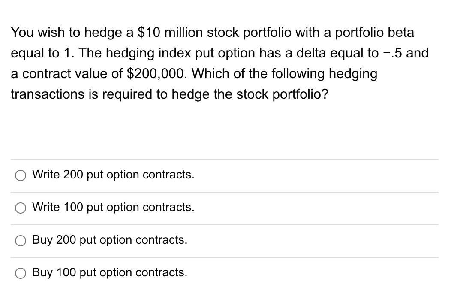
Task: Click the word "Write" in the Write 100 answer
Action: (x=45, y=208)
